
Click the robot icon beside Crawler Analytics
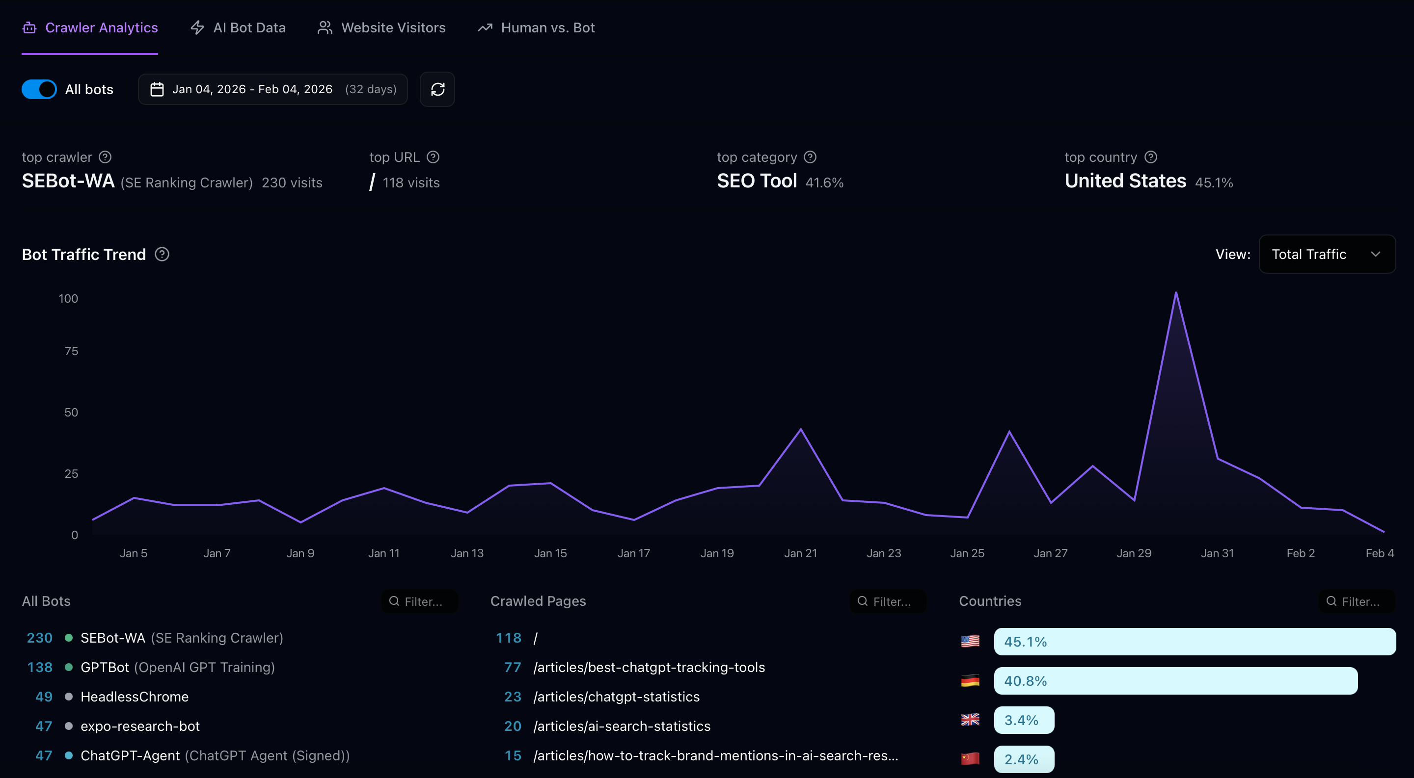(x=29, y=27)
